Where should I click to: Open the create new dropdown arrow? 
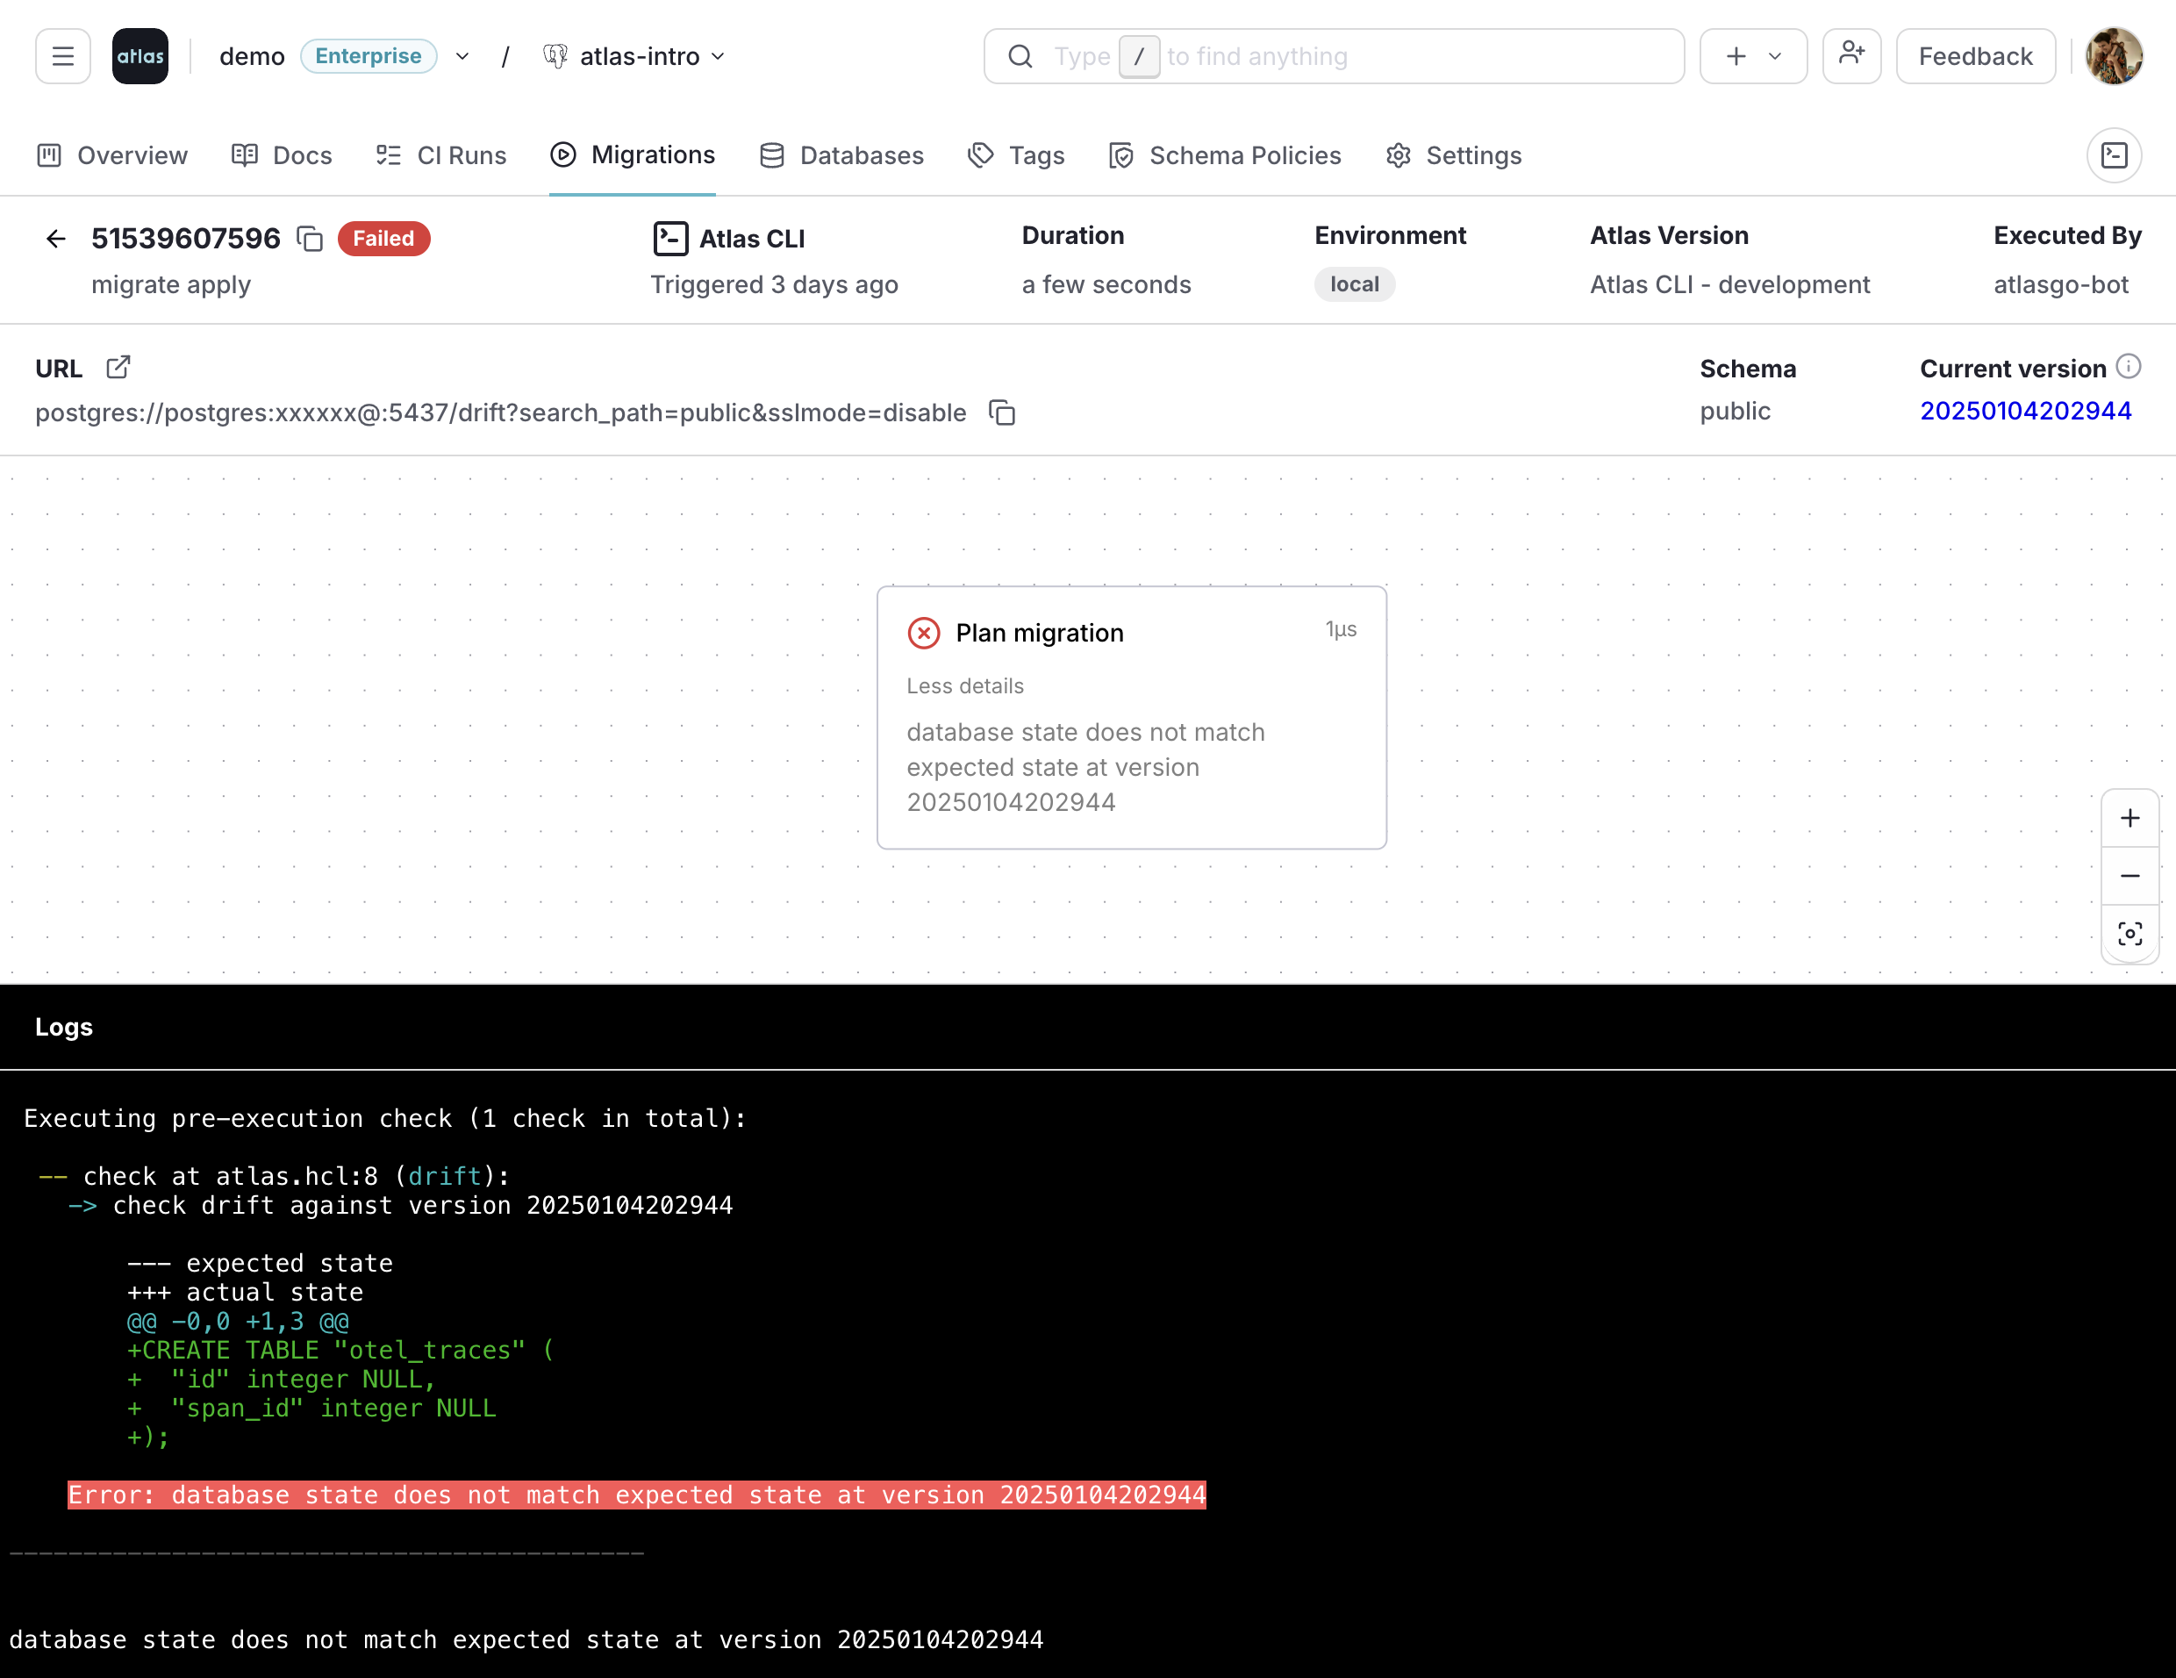click(1774, 56)
